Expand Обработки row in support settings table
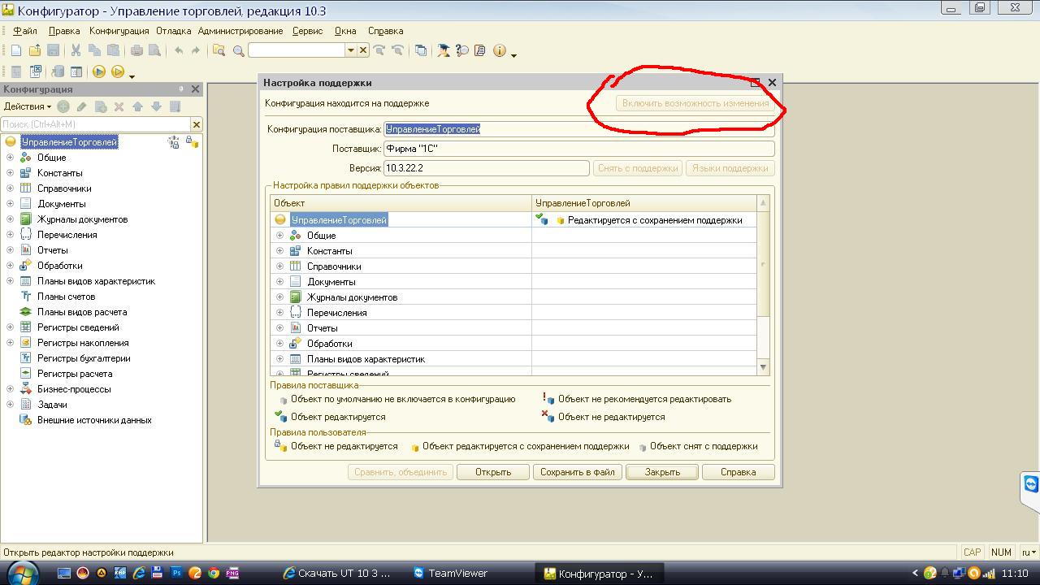The image size is (1040, 585). point(280,344)
